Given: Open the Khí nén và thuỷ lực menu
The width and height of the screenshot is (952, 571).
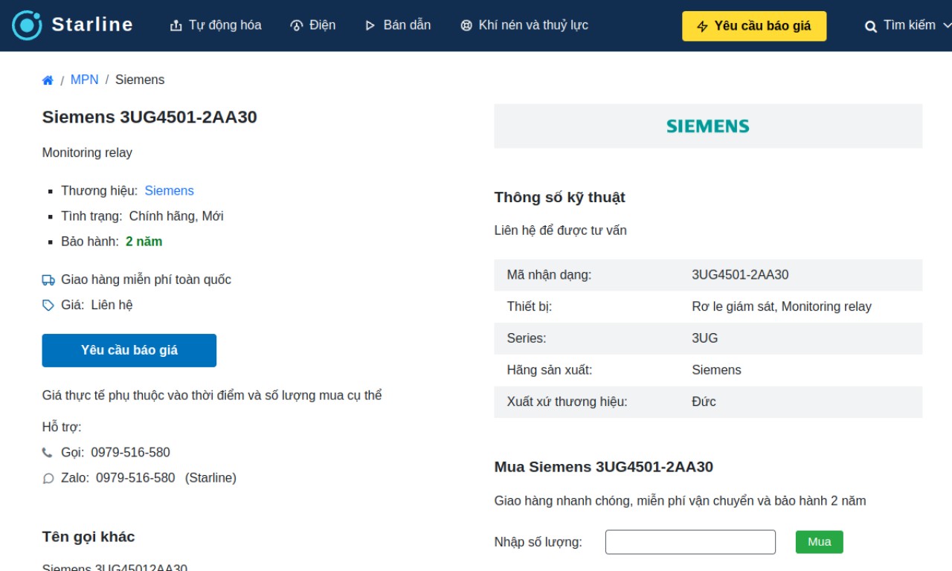Looking at the screenshot, I should coord(524,25).
